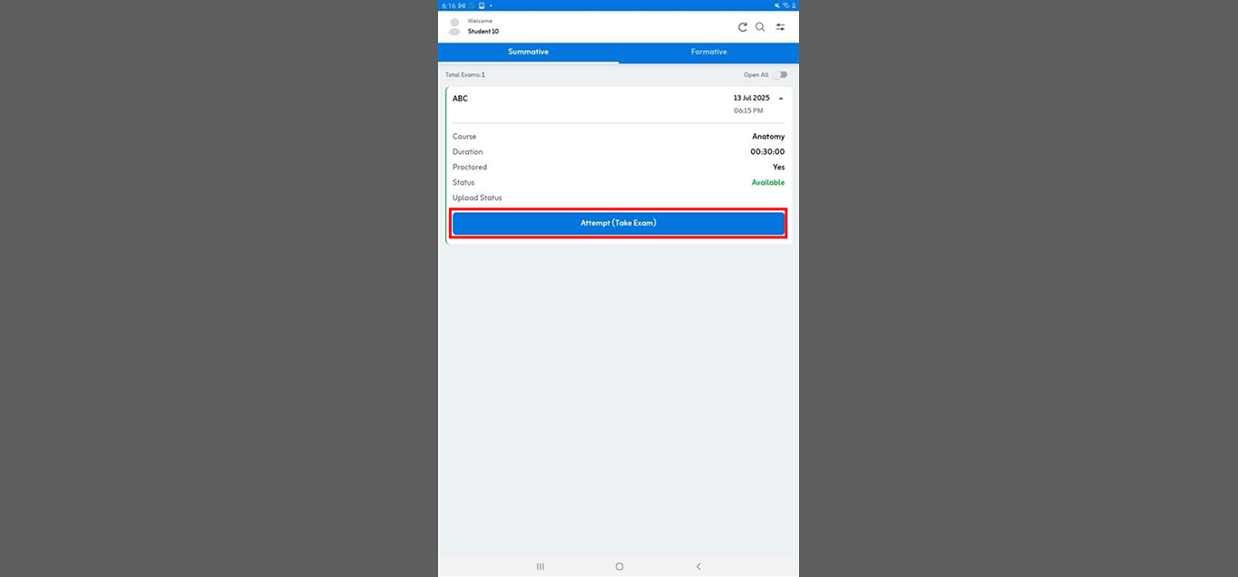Image resolution: width=1238 pixels, height=577 pixels.
Task: Tap the battery icon in status bar
Action: pos(794,5)
